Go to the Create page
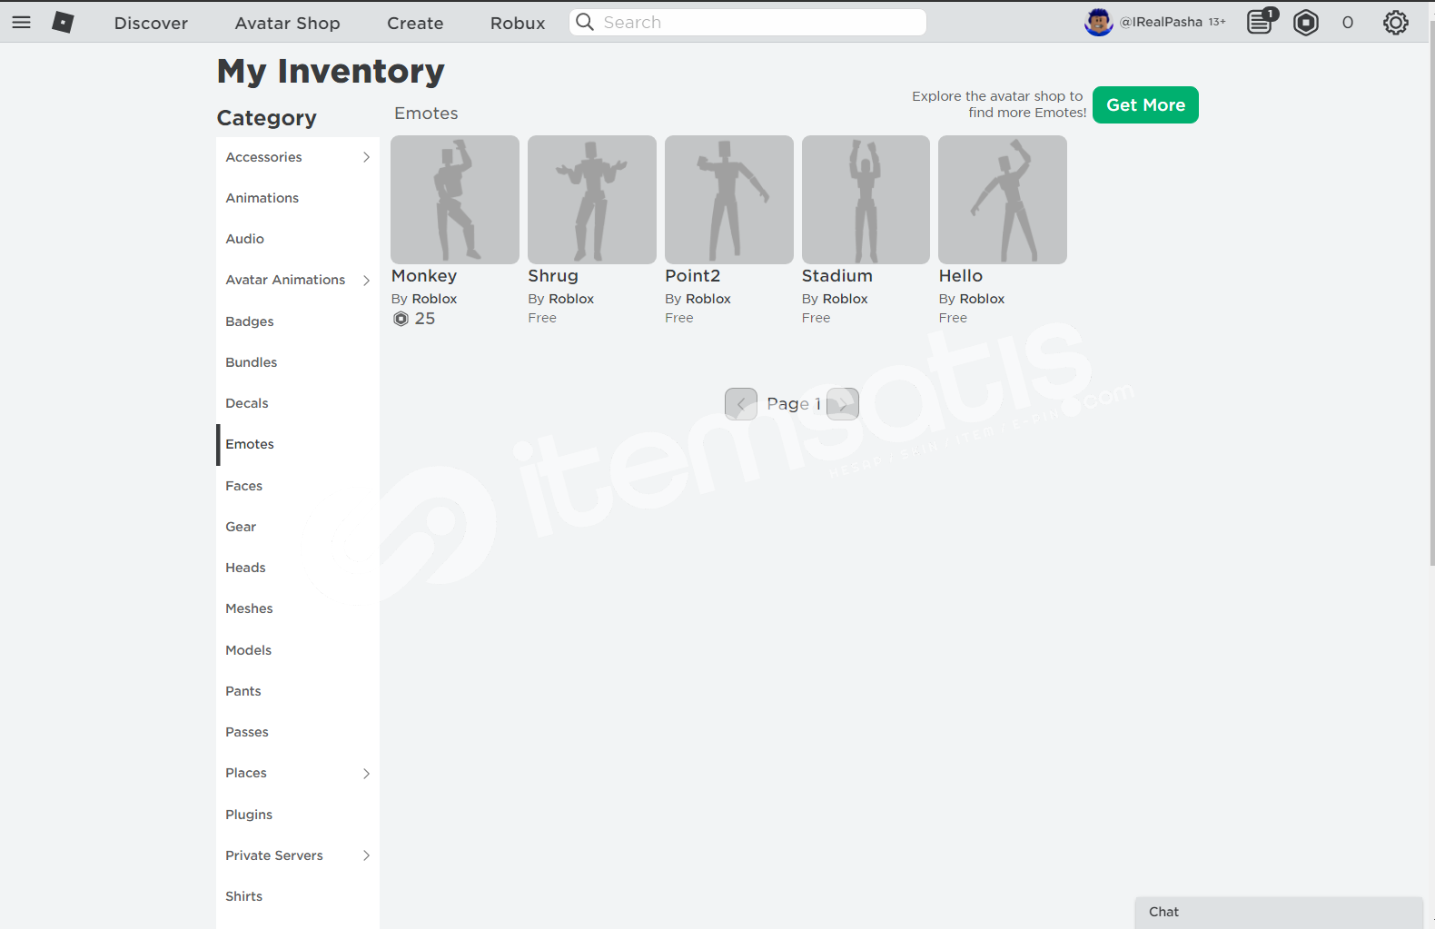Image resolution: width=1435 pixels, height=929 pixels. (415, 23)
